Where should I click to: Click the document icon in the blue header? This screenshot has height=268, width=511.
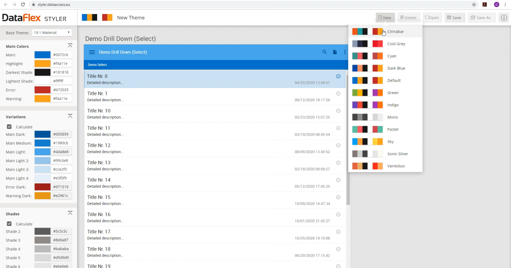pos(335,52)
